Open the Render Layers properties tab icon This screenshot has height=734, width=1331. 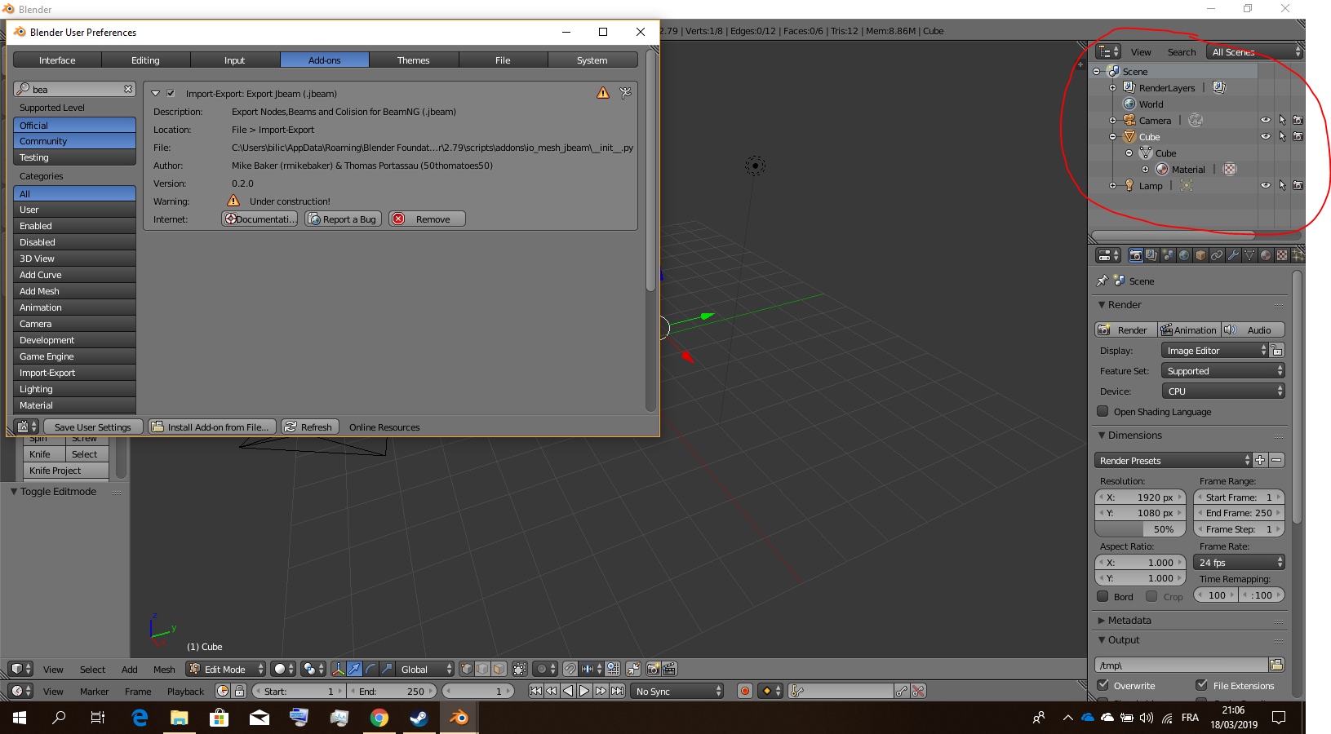click(x=1151, y=255)
